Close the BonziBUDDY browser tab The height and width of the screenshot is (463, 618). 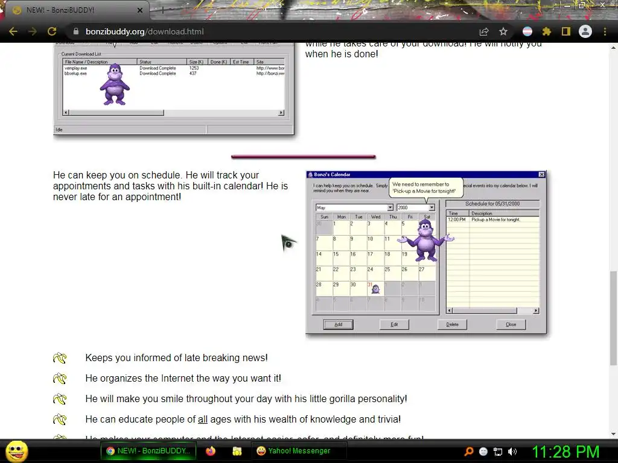140,10
